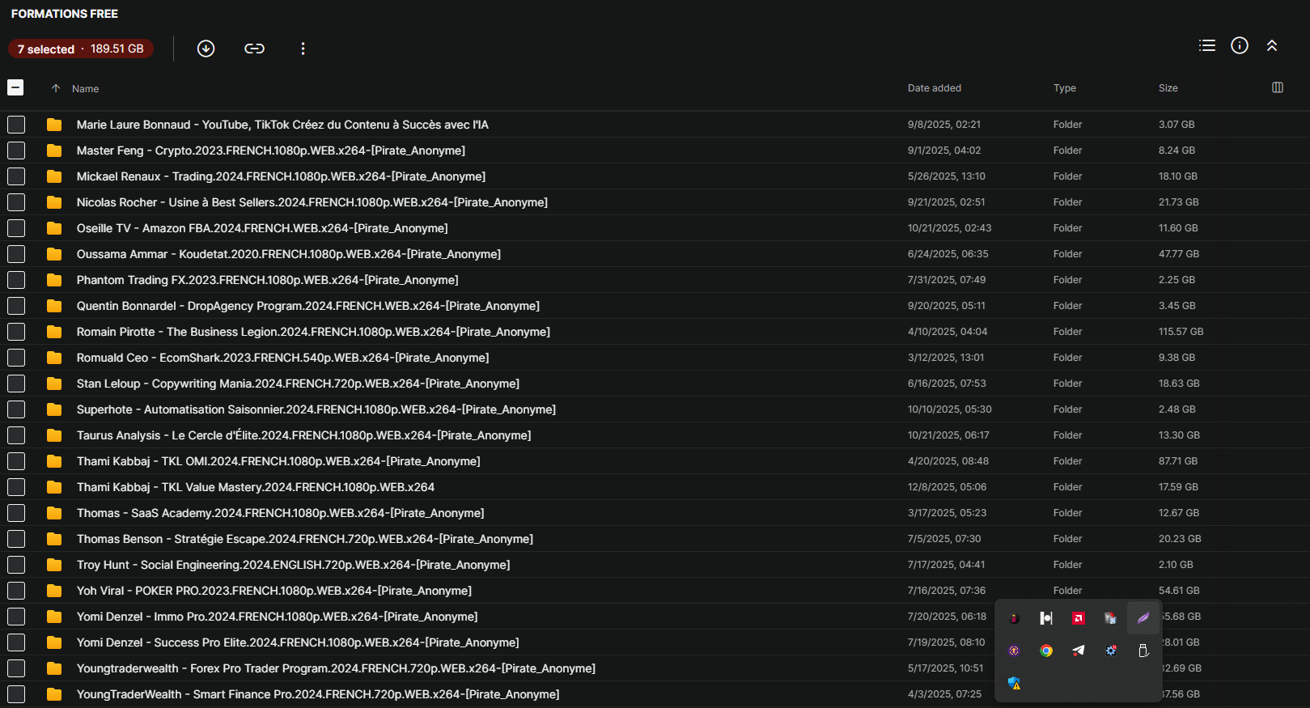Viewport: 1310px width, 708px height.
Task: Open Taurus Analysis Le Cercle d'Élite folder
Action: tap(304, 435)
